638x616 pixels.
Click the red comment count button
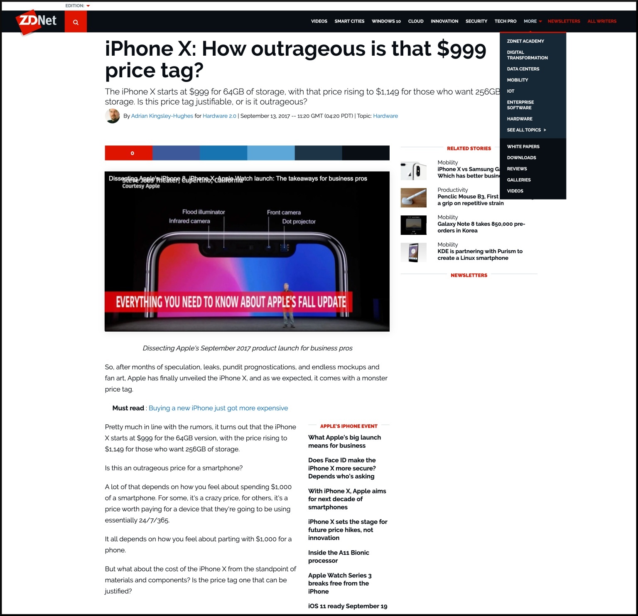[129, 153]
